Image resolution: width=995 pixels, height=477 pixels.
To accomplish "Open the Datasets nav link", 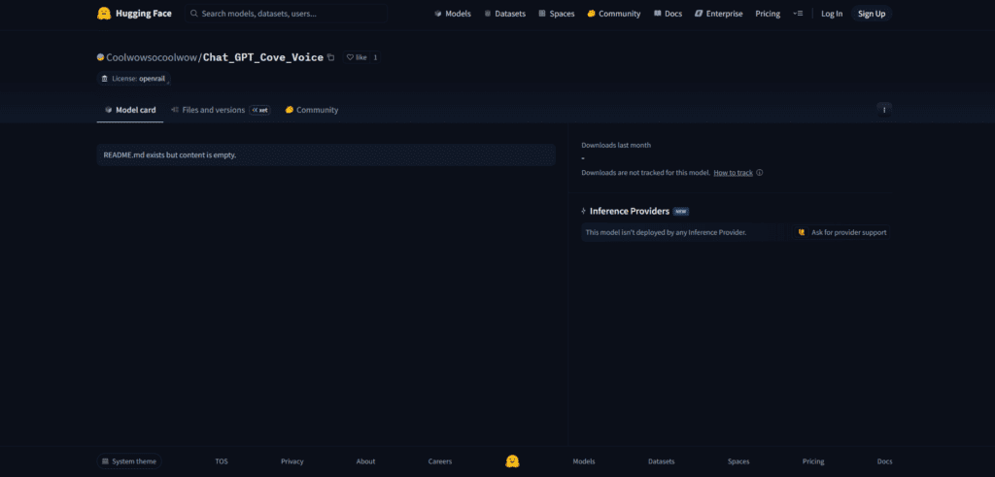I will click(x=504, y=14).
